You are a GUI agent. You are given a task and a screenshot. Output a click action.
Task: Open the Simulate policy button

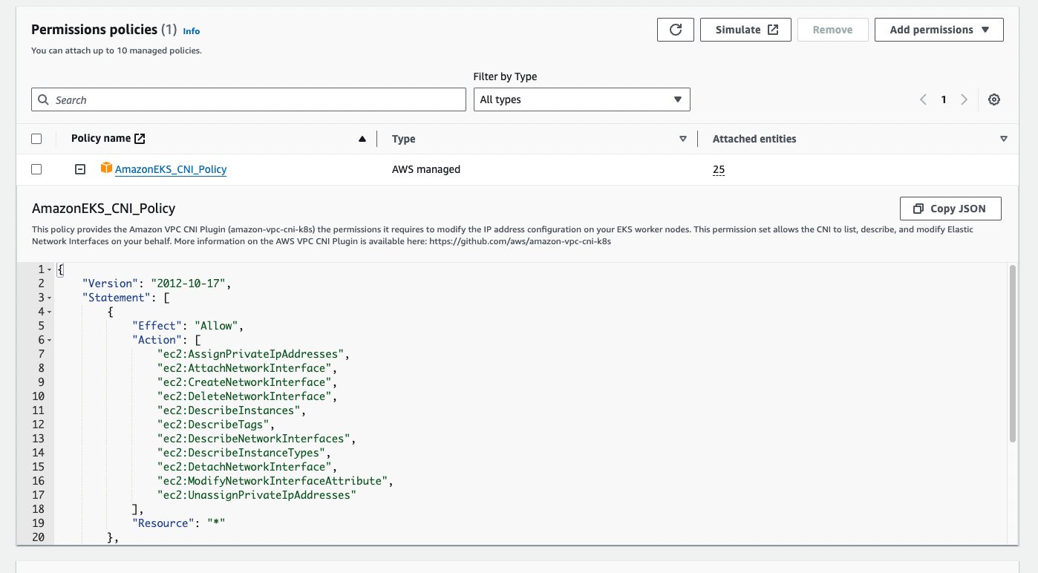745,30
